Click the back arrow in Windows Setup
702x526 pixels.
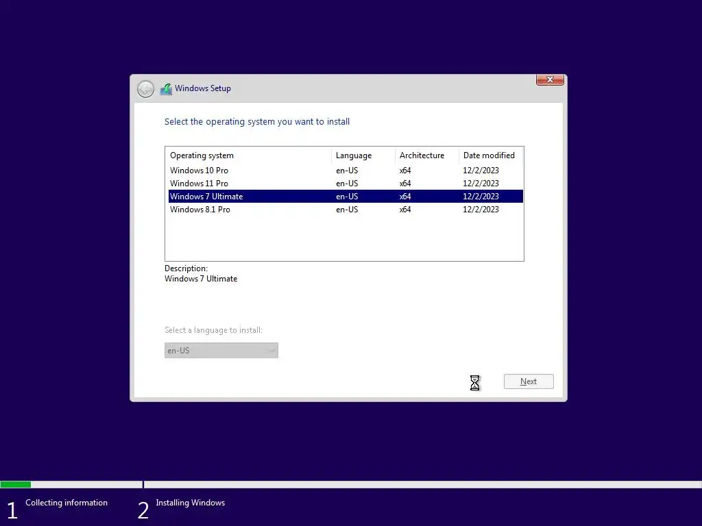pos(145,89)
